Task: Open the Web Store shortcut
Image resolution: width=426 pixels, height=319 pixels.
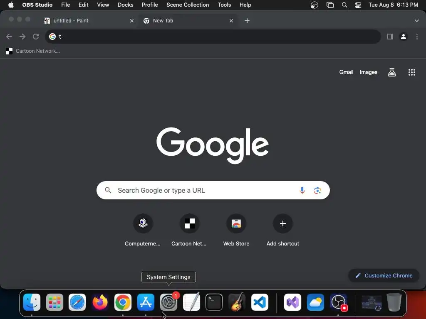Action: pos(236,230)
